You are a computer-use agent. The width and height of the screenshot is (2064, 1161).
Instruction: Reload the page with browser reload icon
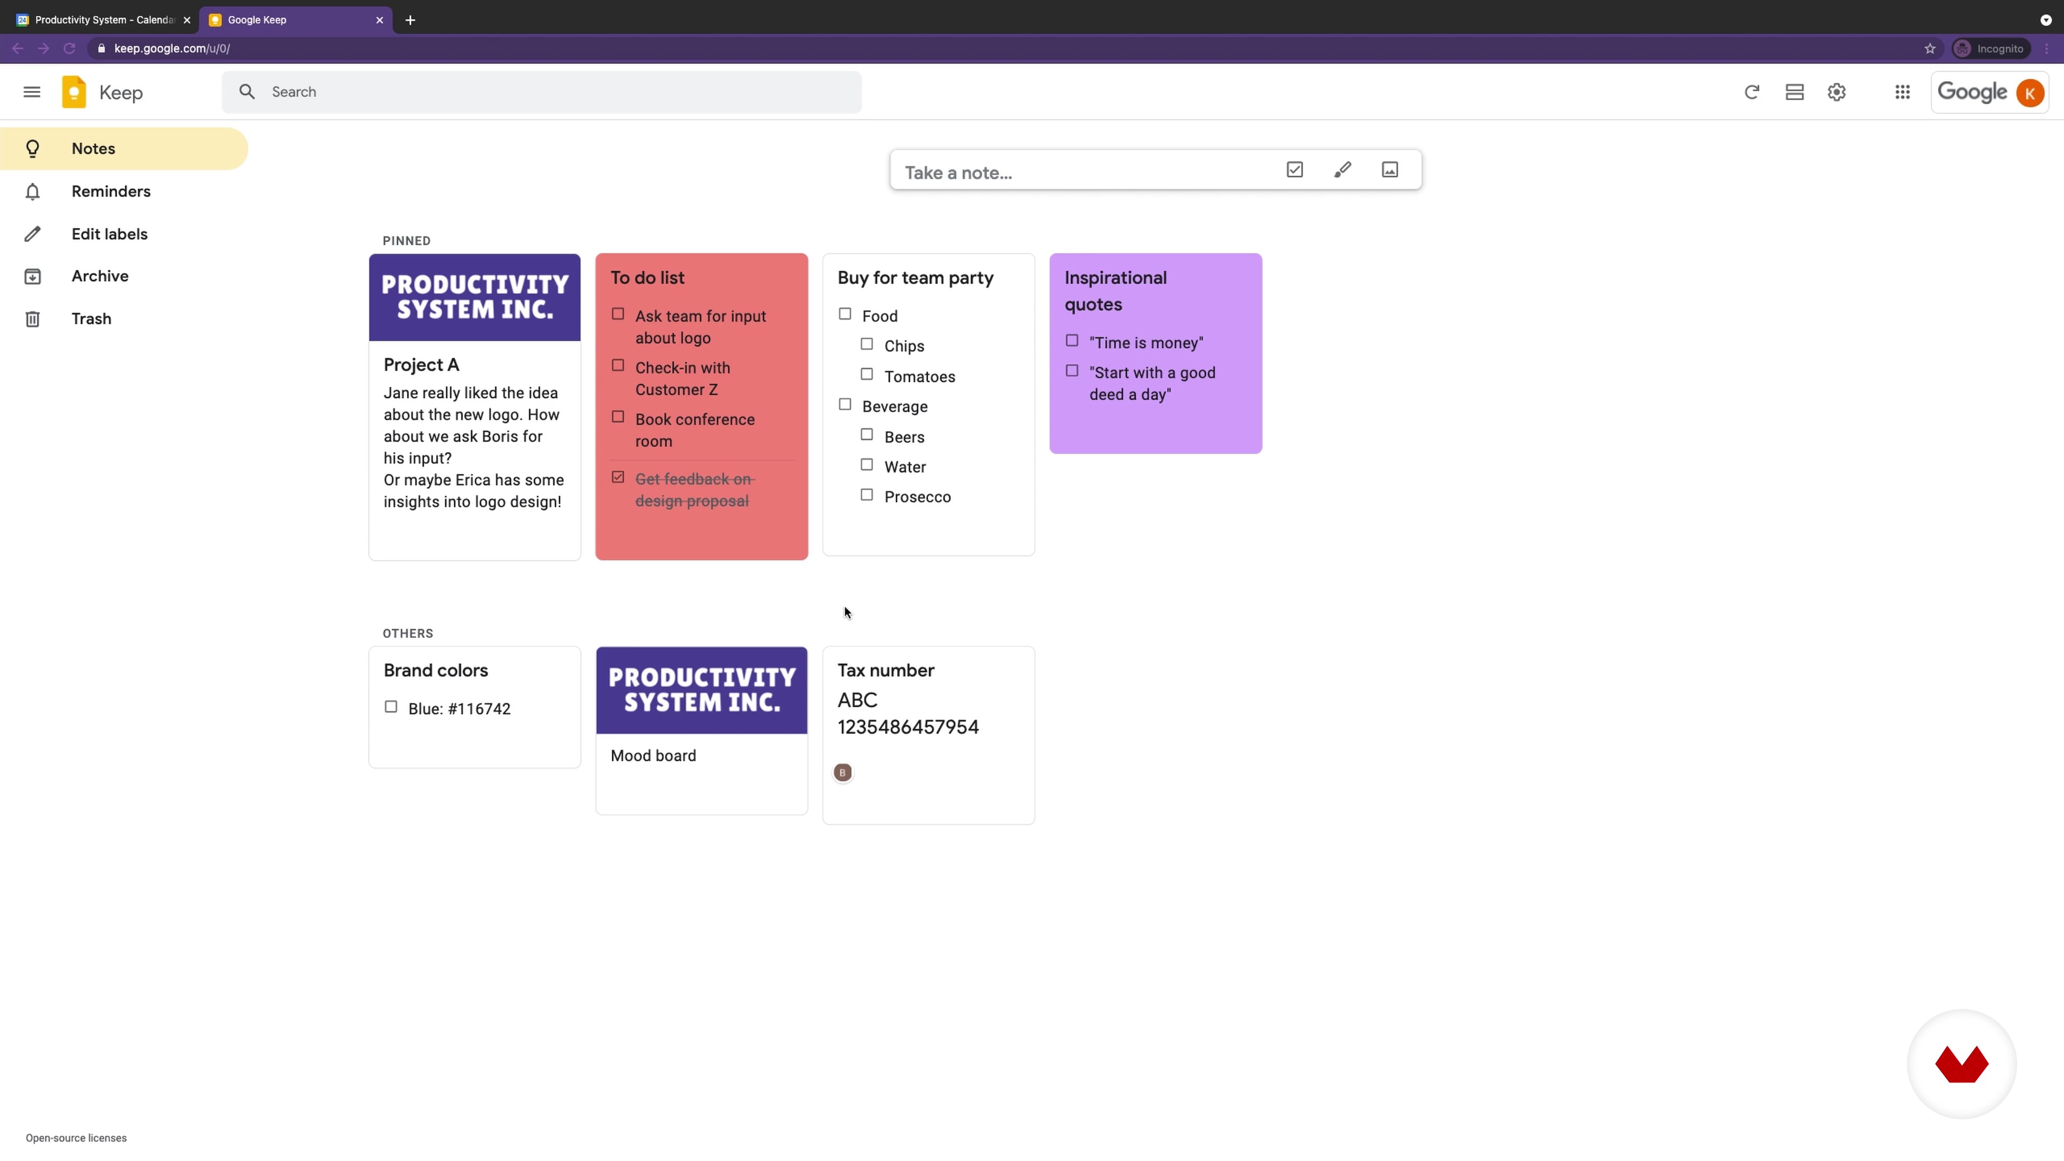coord(69,49)
